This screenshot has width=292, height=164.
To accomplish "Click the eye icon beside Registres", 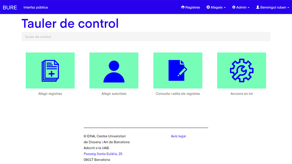I will pos(183,7).
